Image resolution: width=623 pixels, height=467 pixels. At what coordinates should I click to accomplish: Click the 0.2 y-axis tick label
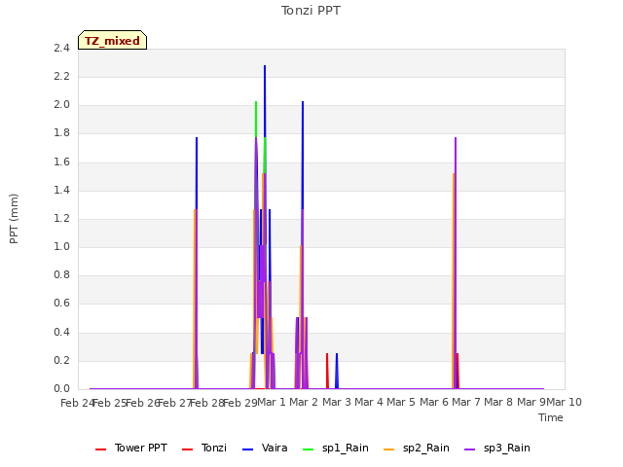(61, 360)
